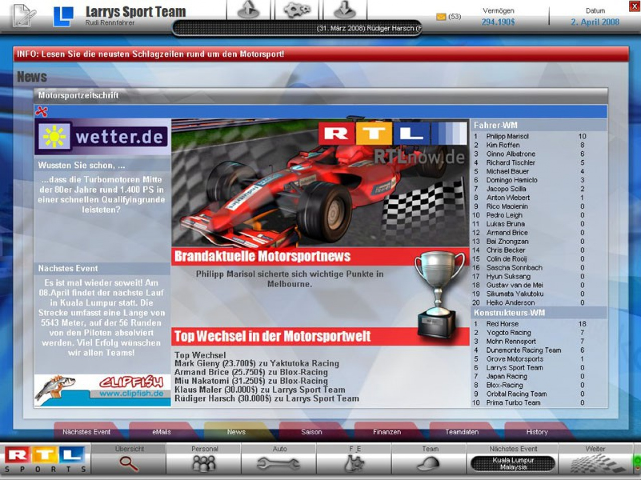Click the red INFO banner

click(320, 54)
